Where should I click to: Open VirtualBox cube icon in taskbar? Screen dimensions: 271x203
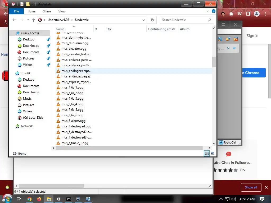(78, 199)
